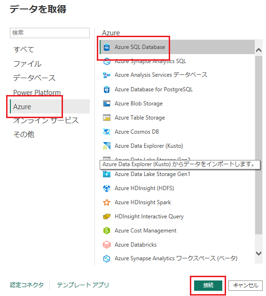The image size is (266, 296).
Task: Select Azure Cost Management text
Action: [146, 231]
